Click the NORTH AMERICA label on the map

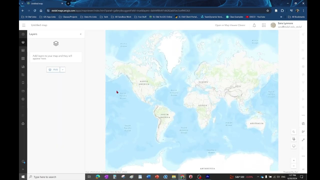(144, 83)
